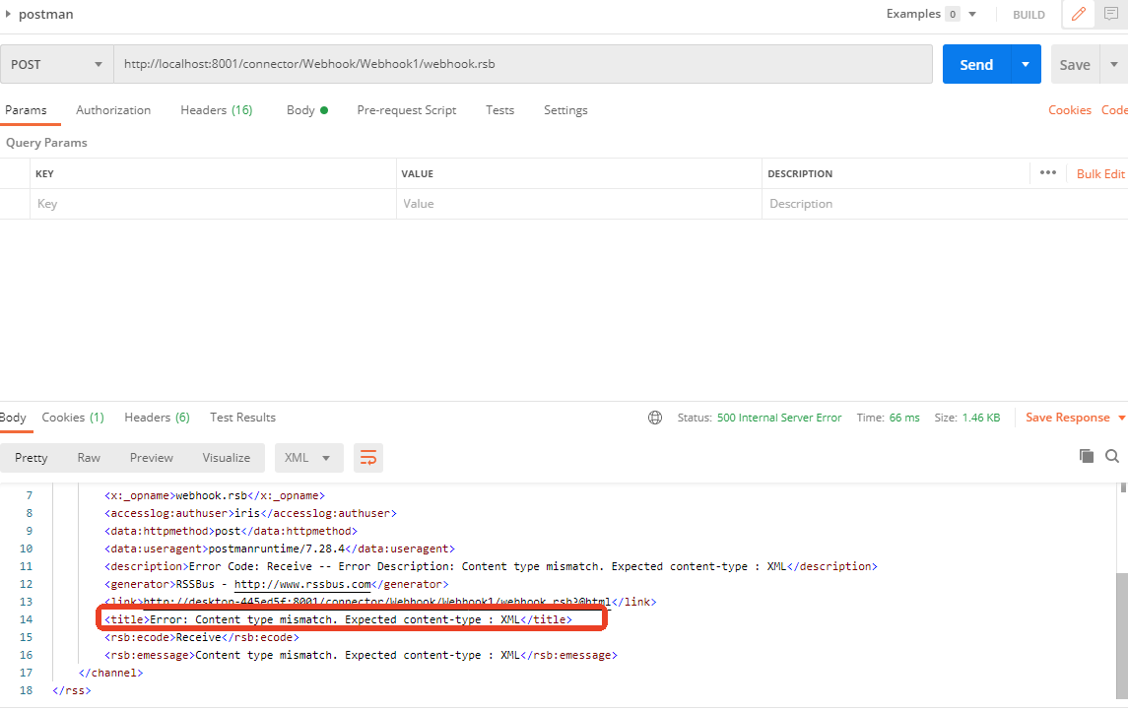Select the Pretty response view
This screenshot has width=1128, height=710.
[31, 458]
